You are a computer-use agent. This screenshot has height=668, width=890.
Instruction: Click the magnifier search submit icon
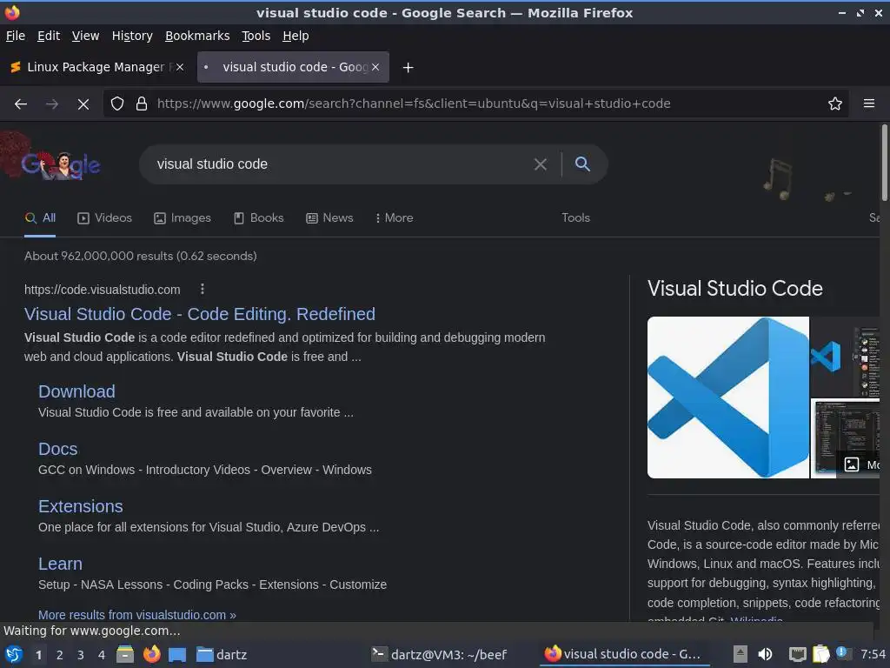tap(582, 164)
